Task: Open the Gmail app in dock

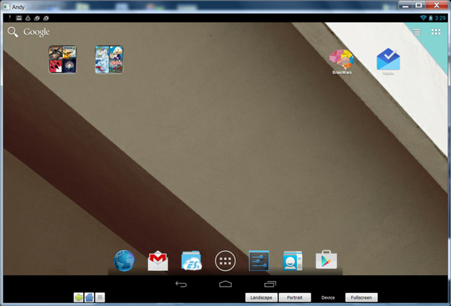Action: (x=157, y=261)
